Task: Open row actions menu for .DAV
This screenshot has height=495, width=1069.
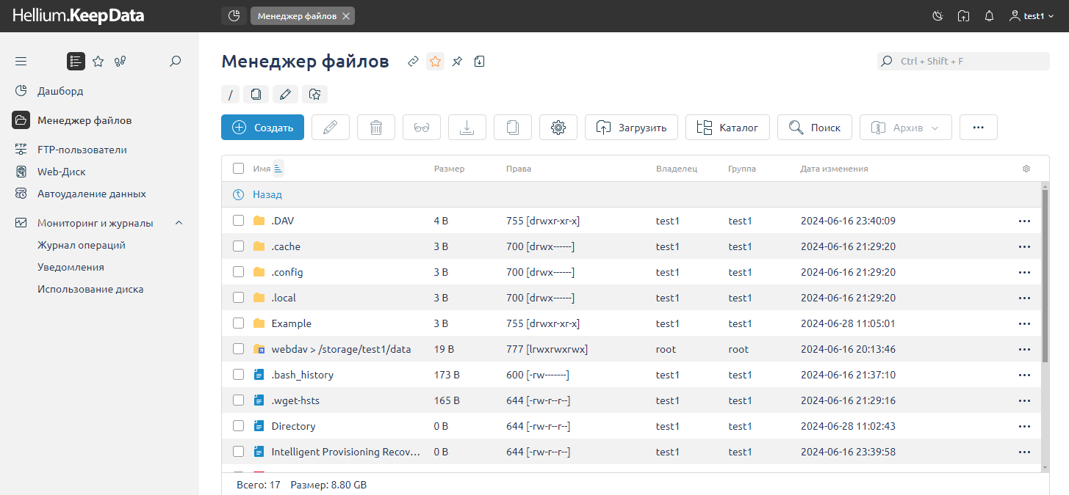Action: point(1024,221)
